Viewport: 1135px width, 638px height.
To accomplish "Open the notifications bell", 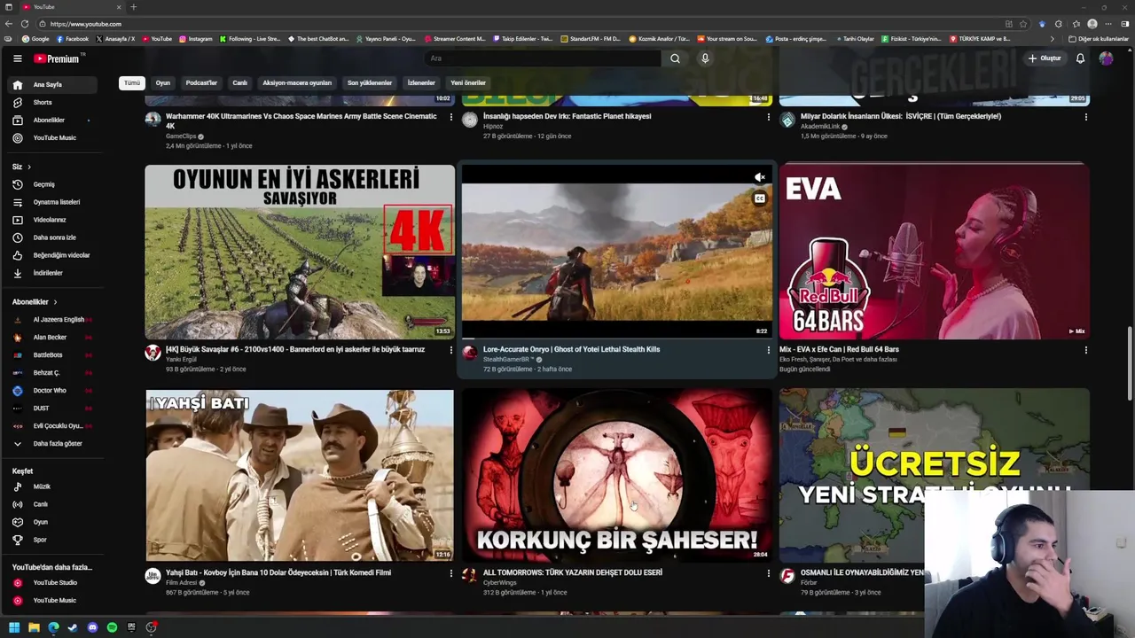I will tap(1080, 58).
